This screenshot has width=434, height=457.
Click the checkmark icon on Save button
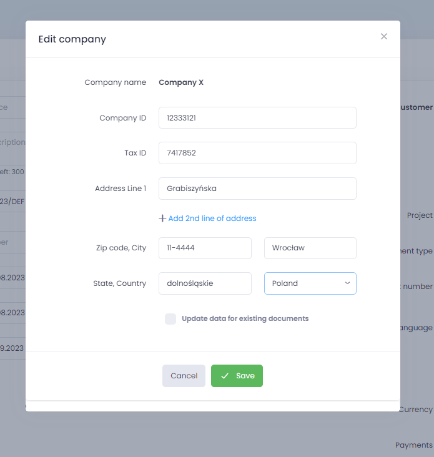(225, 376)
